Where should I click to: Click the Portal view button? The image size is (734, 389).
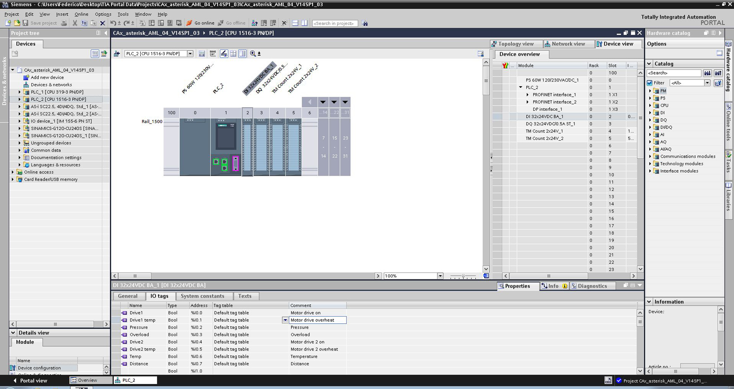(x=30, y=380)
